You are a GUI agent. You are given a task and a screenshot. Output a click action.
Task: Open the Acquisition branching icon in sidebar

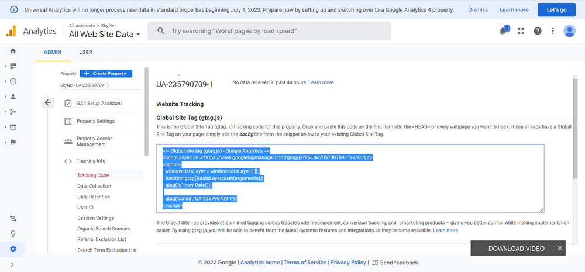click(13, 112)
